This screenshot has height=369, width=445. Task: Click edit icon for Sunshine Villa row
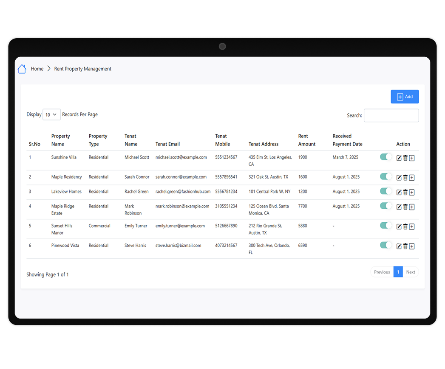pos(399,158)
